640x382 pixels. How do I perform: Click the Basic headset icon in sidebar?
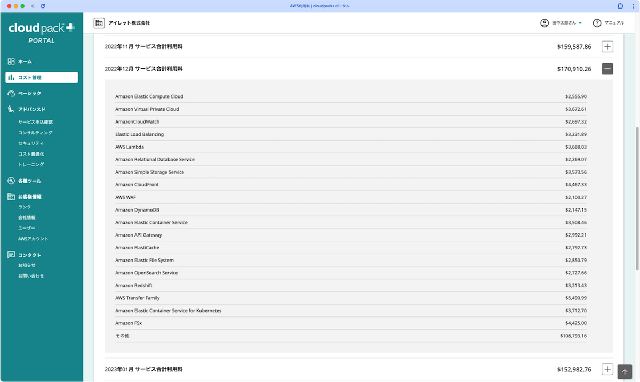(11, 94)
